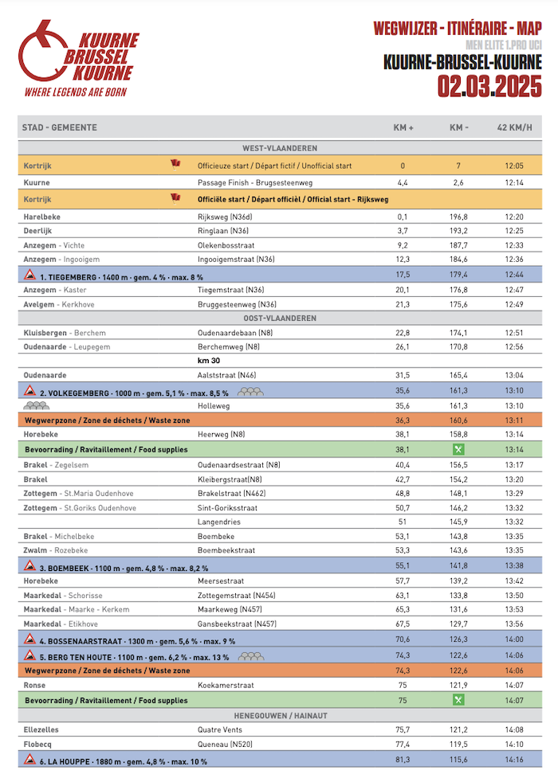The height and width of the screenshot is (782, 558).
Task: Click the green X icon at km 38,1
Action: (x=458, y=449)
